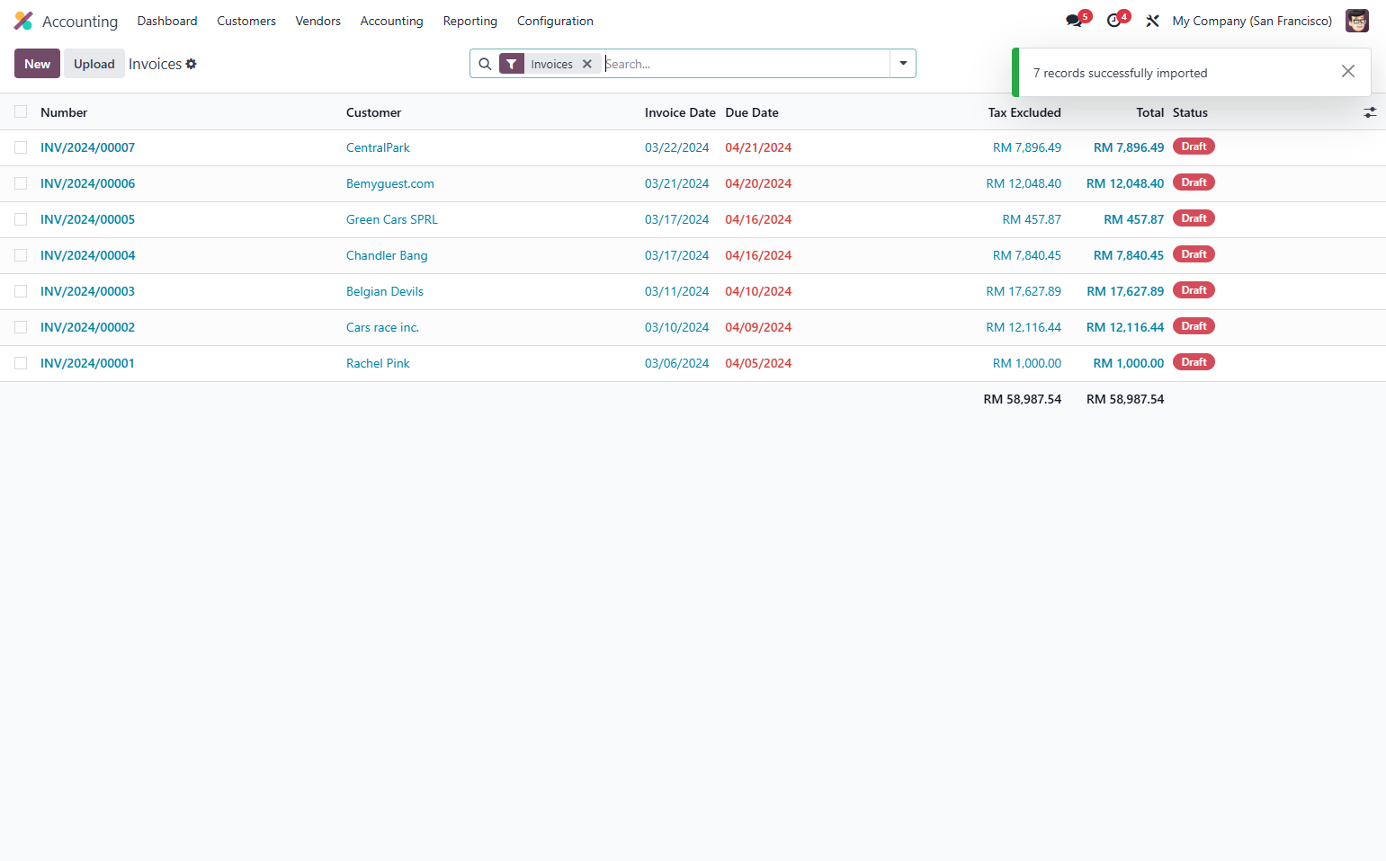Toggle the select-all header checkbox
Viewport: 1386px width, 861px height.
click(21, 111)
